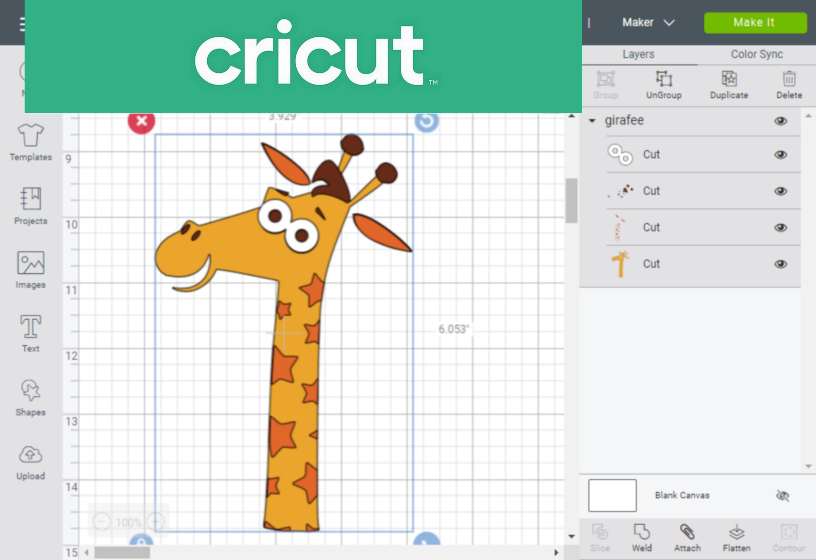Click the canvas scroll up arrow
This screenshot has height=560, width=816.
tap(571, 116)
